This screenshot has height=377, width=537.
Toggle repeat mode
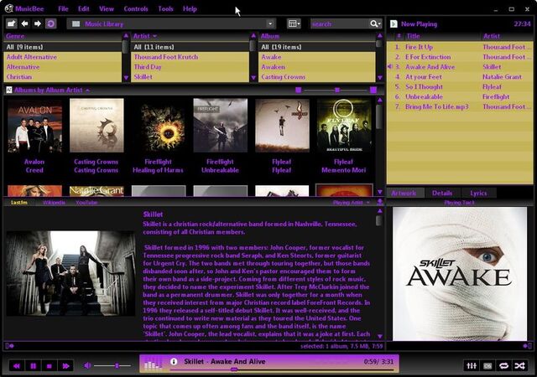coord(503,366)
